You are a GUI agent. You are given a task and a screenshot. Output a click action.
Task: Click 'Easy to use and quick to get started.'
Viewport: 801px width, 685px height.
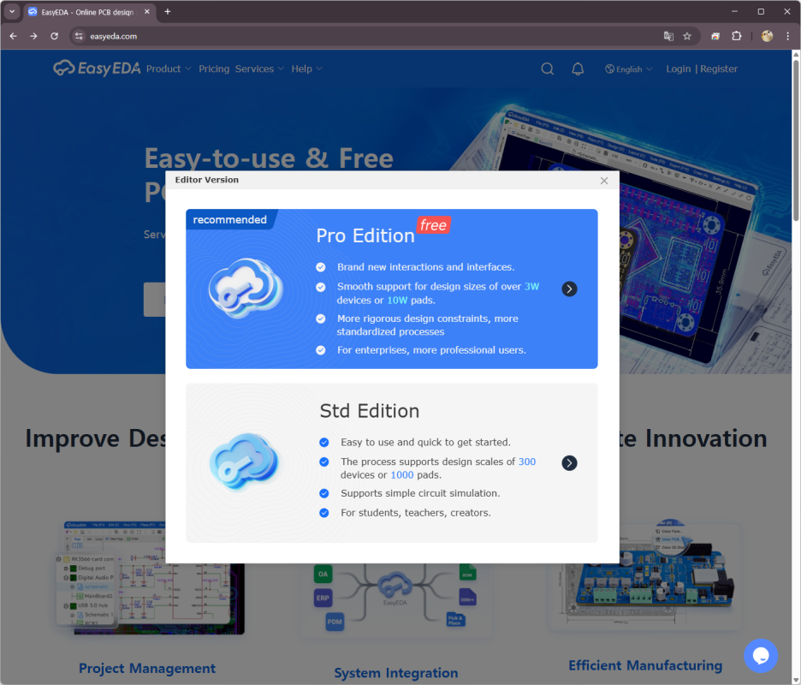[x=425, y=442]
